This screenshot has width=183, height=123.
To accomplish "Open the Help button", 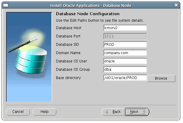I will (x=44, y=112).
